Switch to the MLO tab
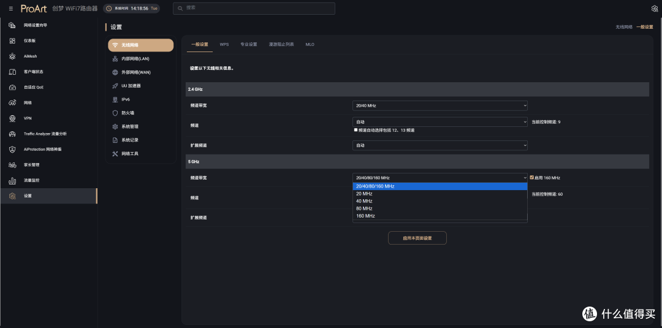Image resolution: width=662 pixels, height=328 pixels. pos(310,44)
